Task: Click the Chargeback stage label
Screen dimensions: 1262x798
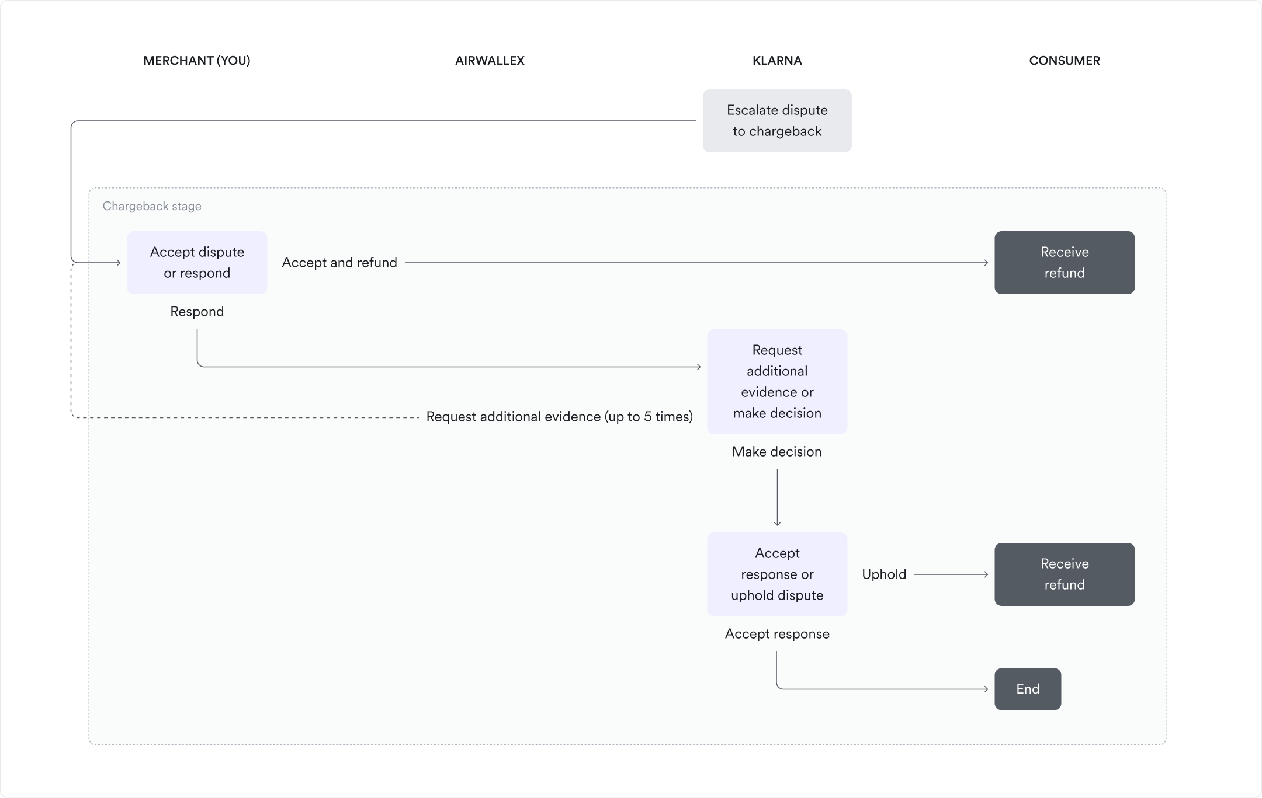Action: click(152, 206)
